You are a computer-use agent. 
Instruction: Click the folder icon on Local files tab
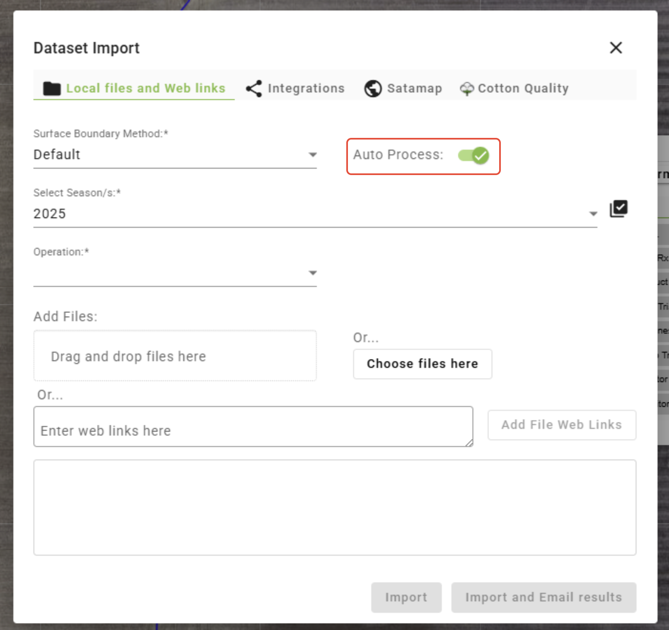52,88
